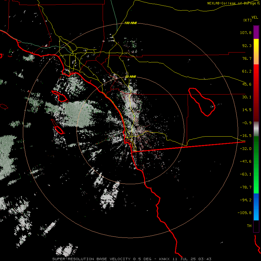Click the 14.5 velocity scale value

click(247, 110)
